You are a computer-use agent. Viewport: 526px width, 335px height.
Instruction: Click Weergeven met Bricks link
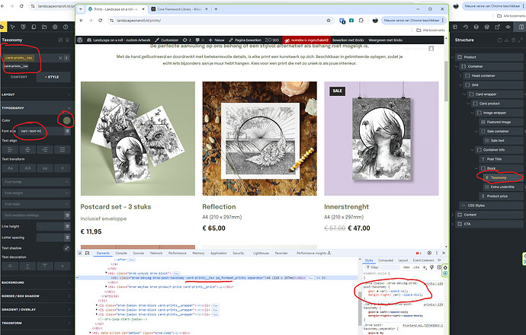pos(386,40)
